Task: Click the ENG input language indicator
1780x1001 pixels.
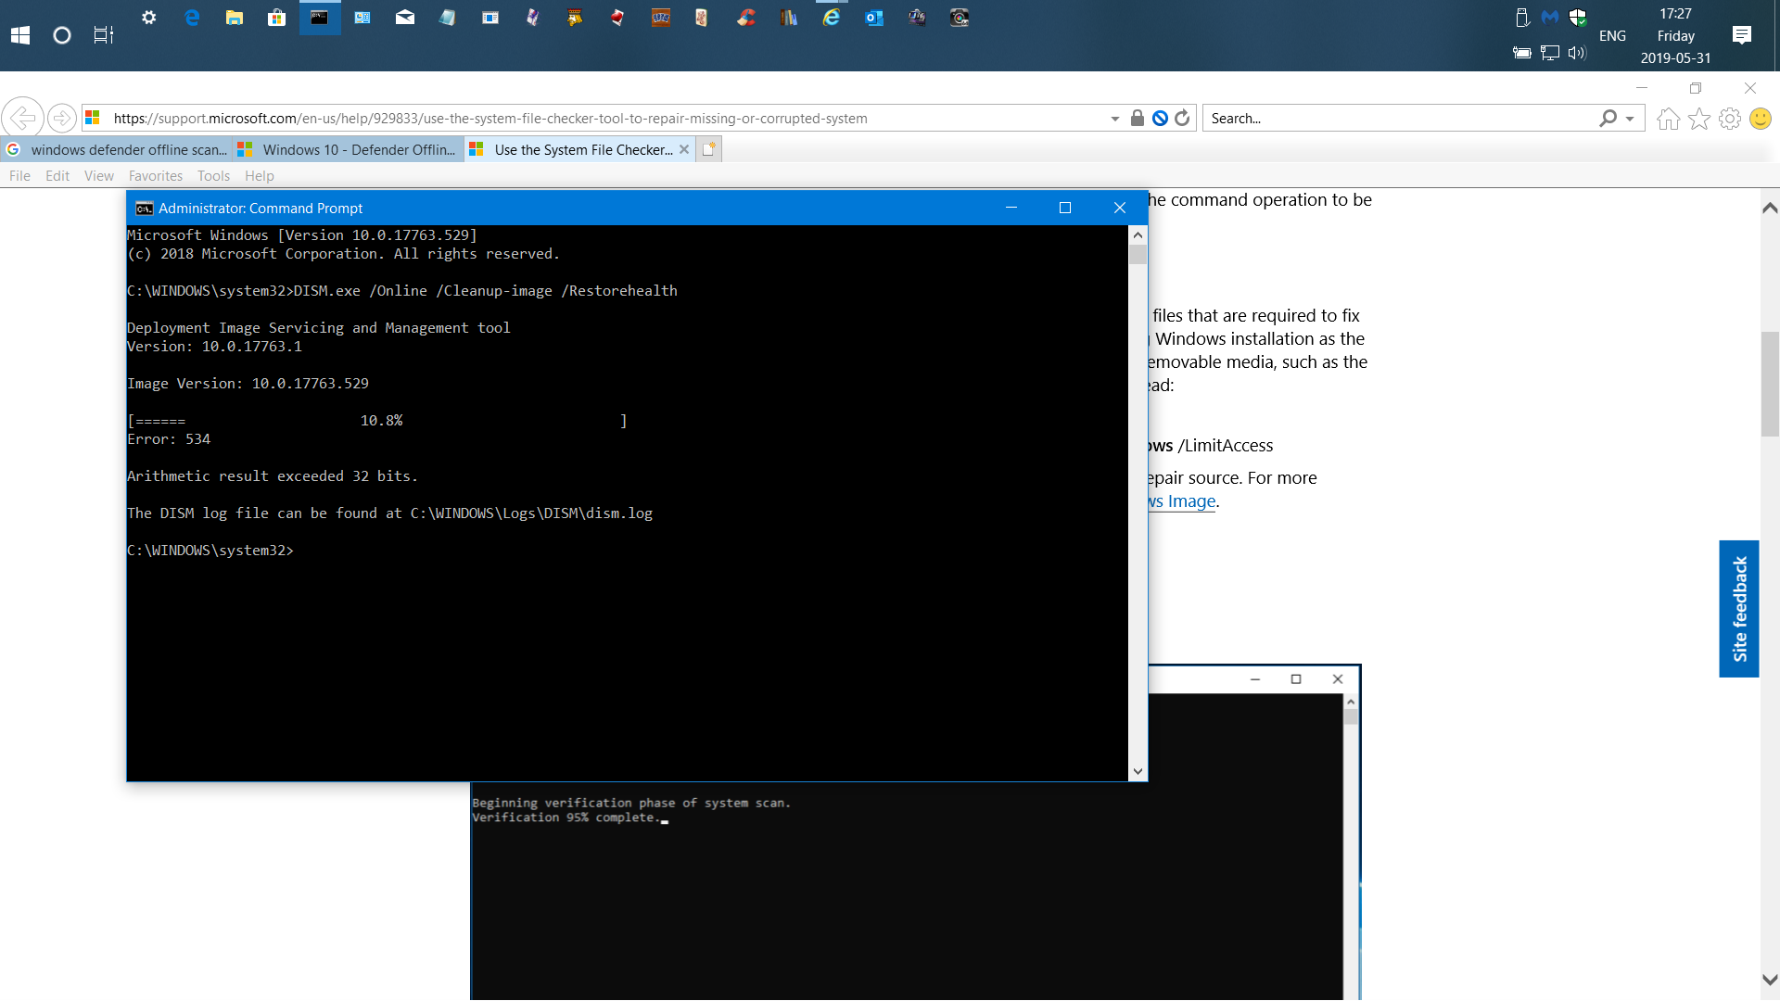Action: [1612, 35]
